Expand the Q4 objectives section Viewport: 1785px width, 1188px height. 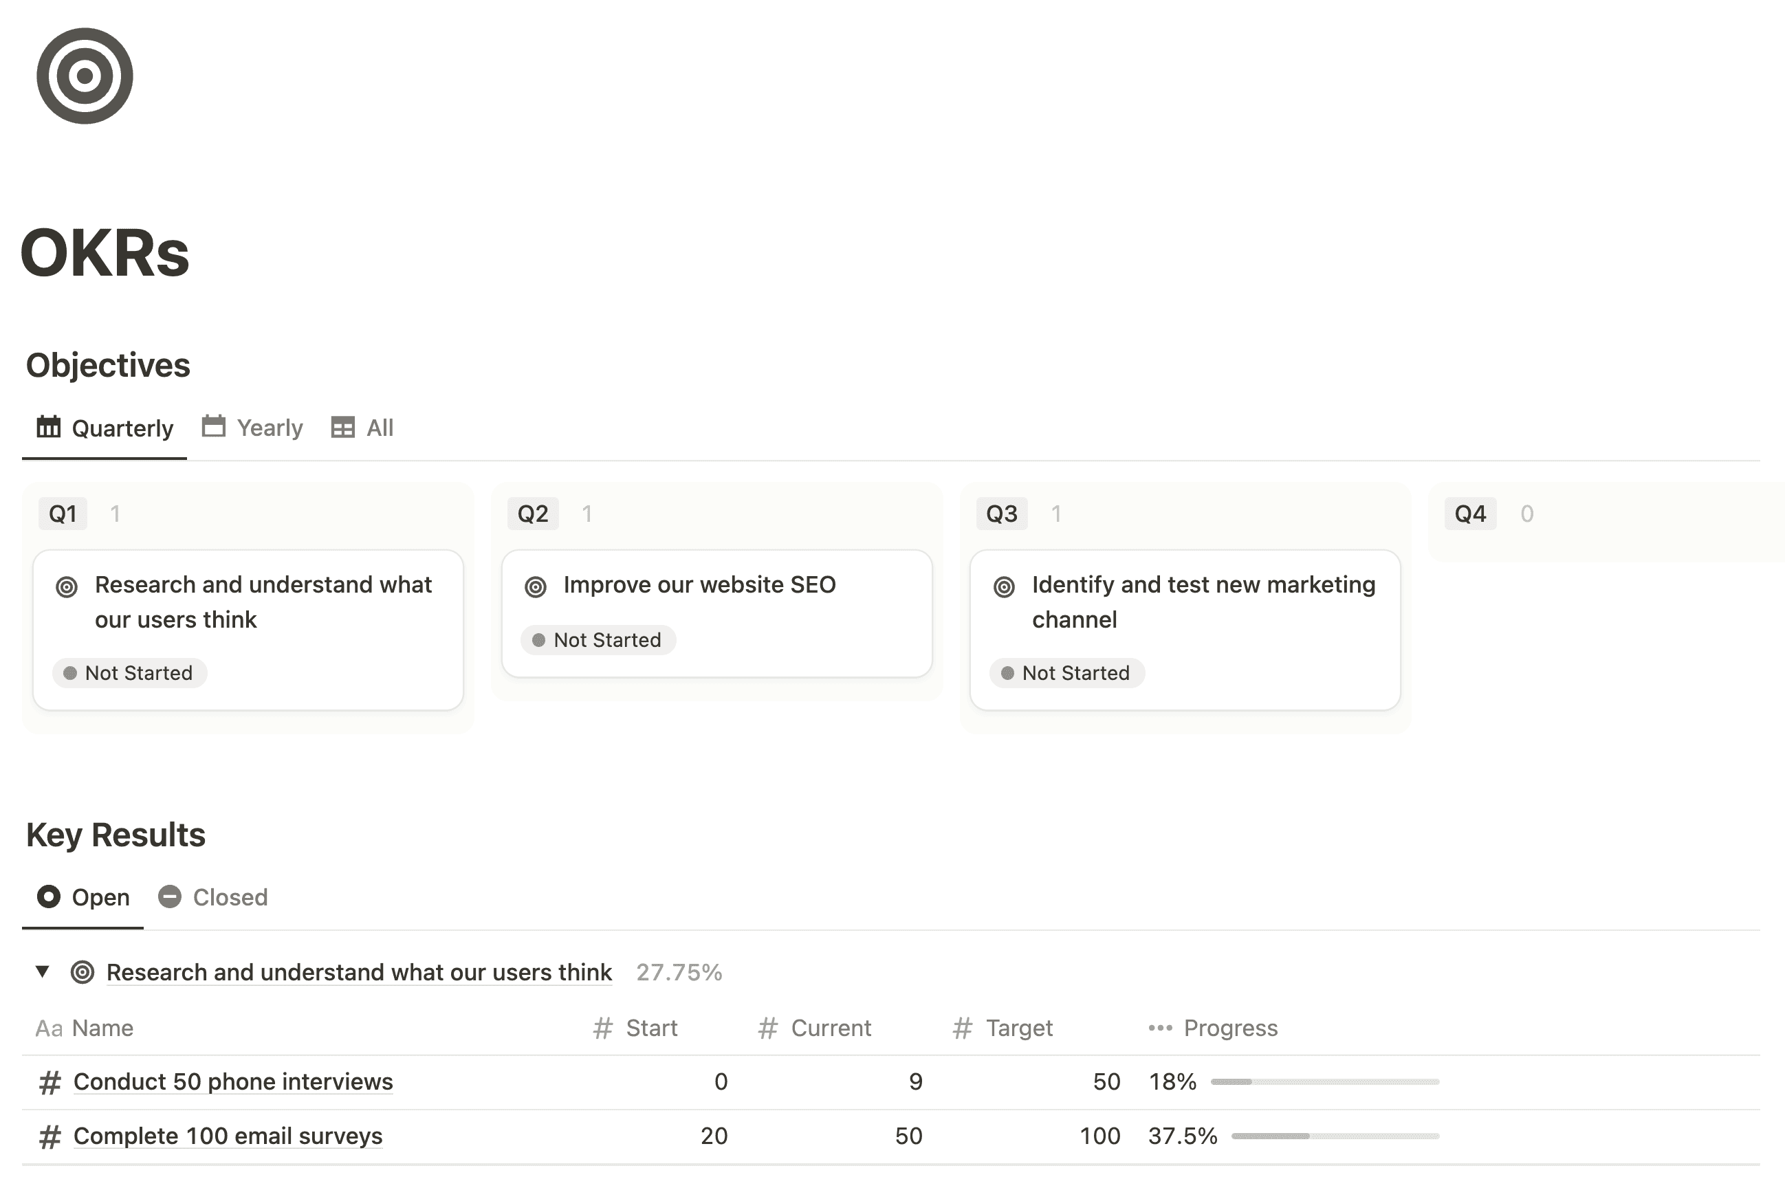[1471, 511]
